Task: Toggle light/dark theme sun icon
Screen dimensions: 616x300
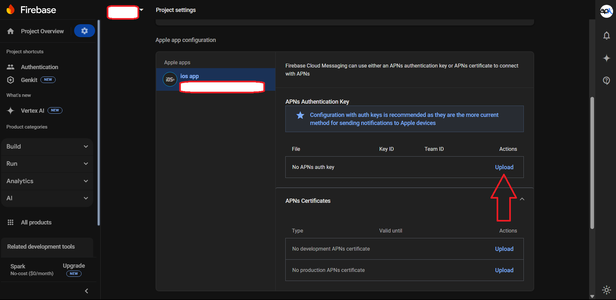Action: point(607,290)
